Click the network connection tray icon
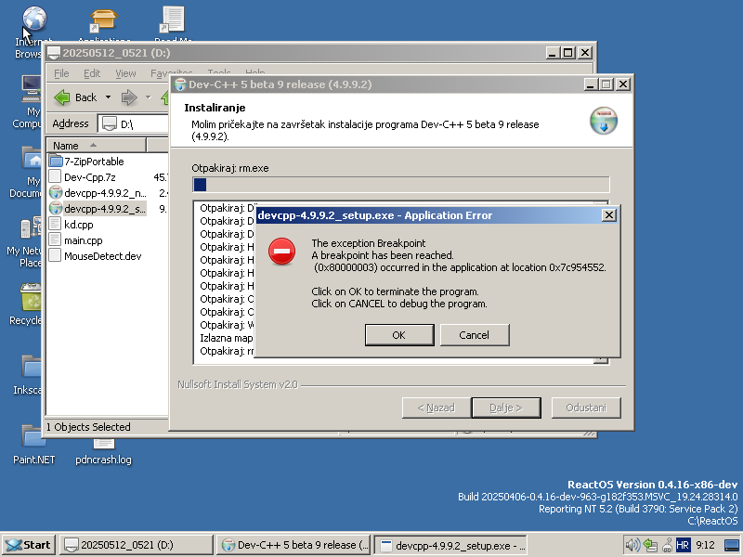Viewport: 743px width, 557px height. [650, 545]
